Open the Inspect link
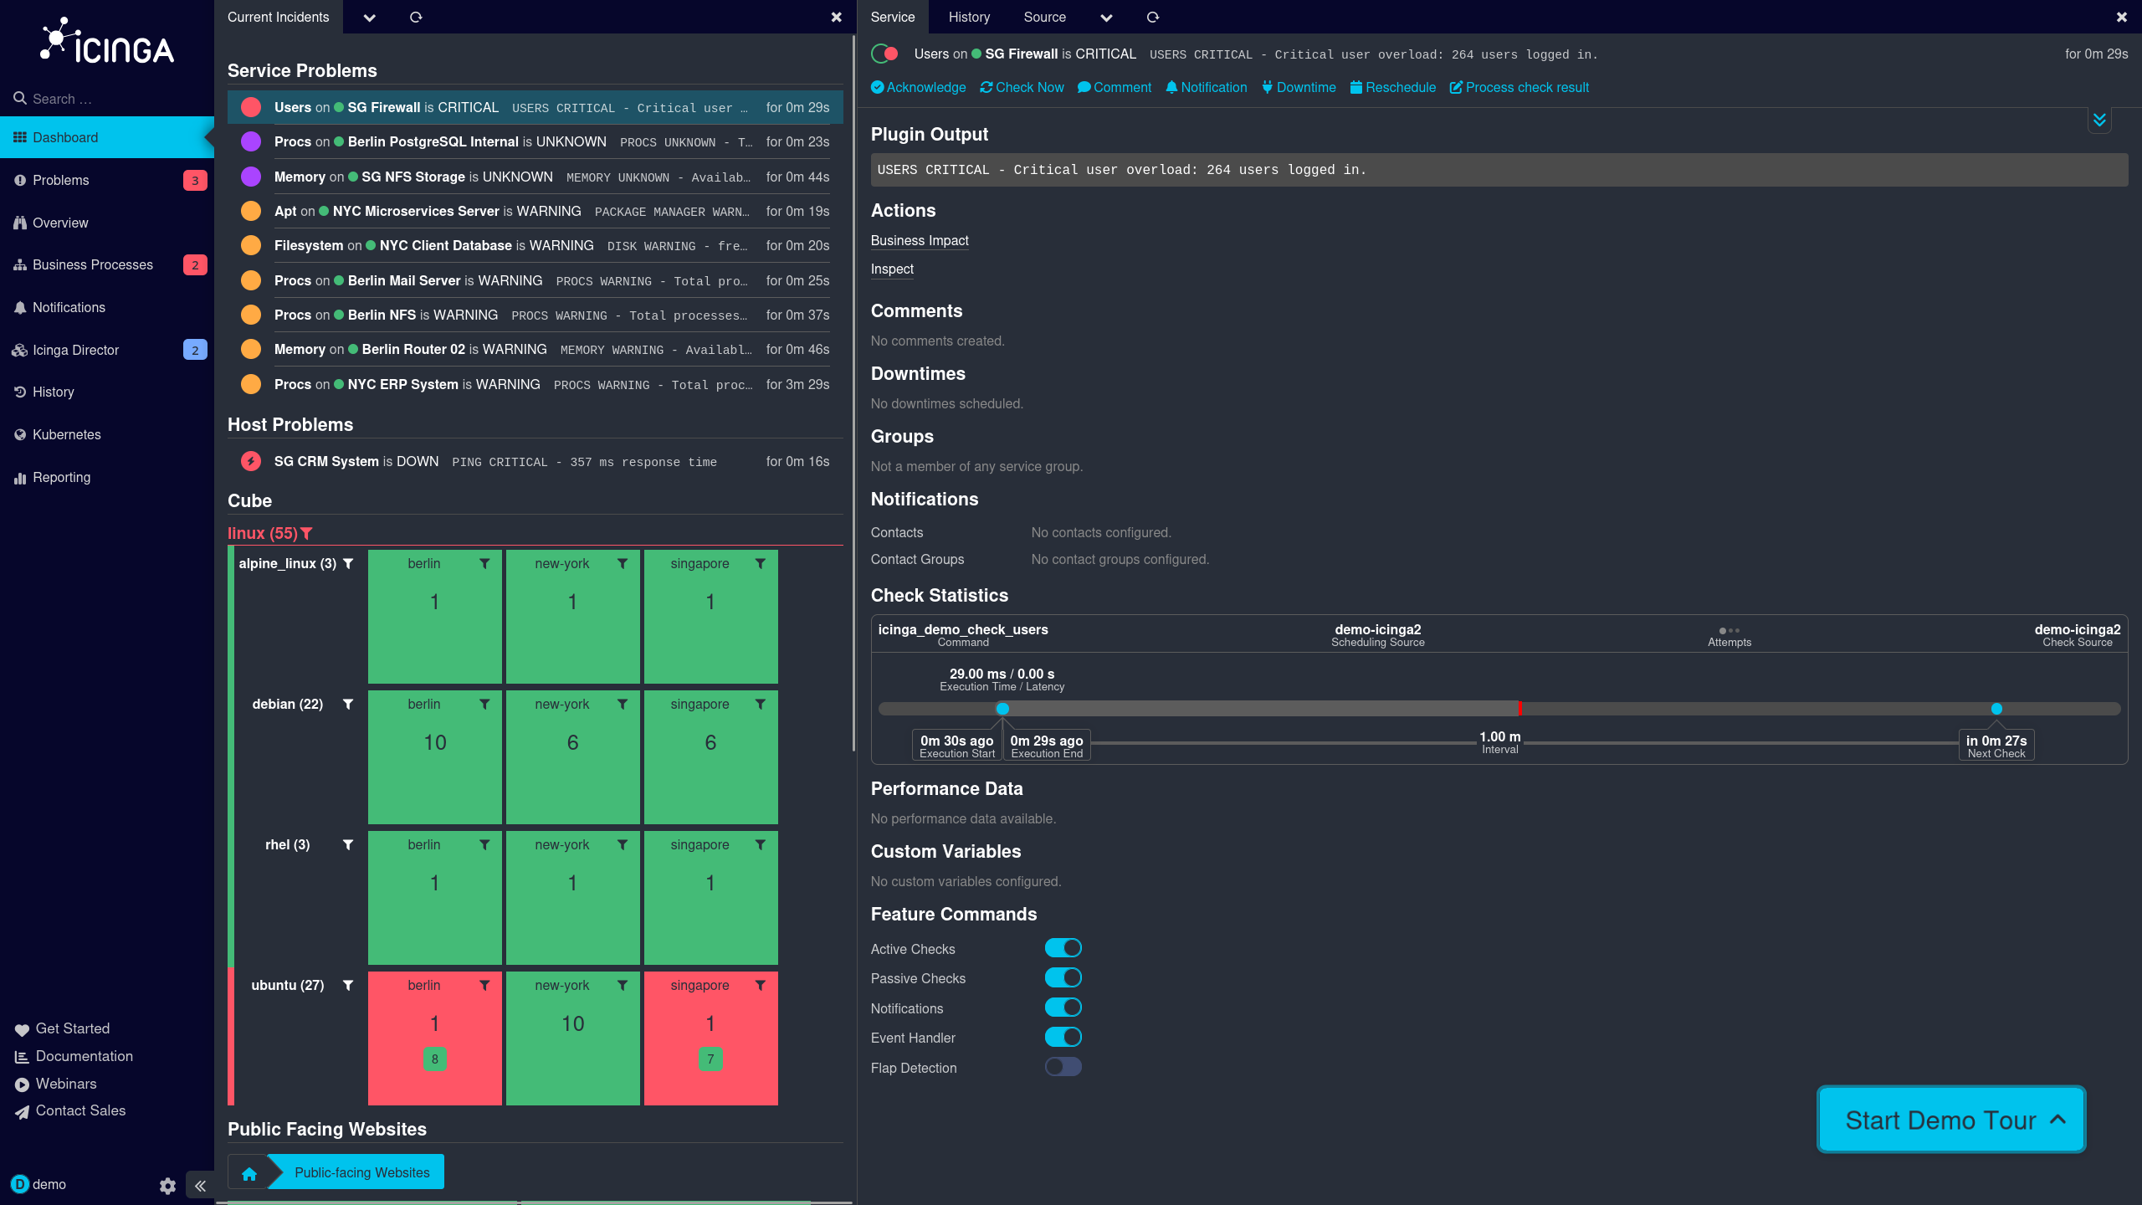2142x1205 pixels. [892, 269]
